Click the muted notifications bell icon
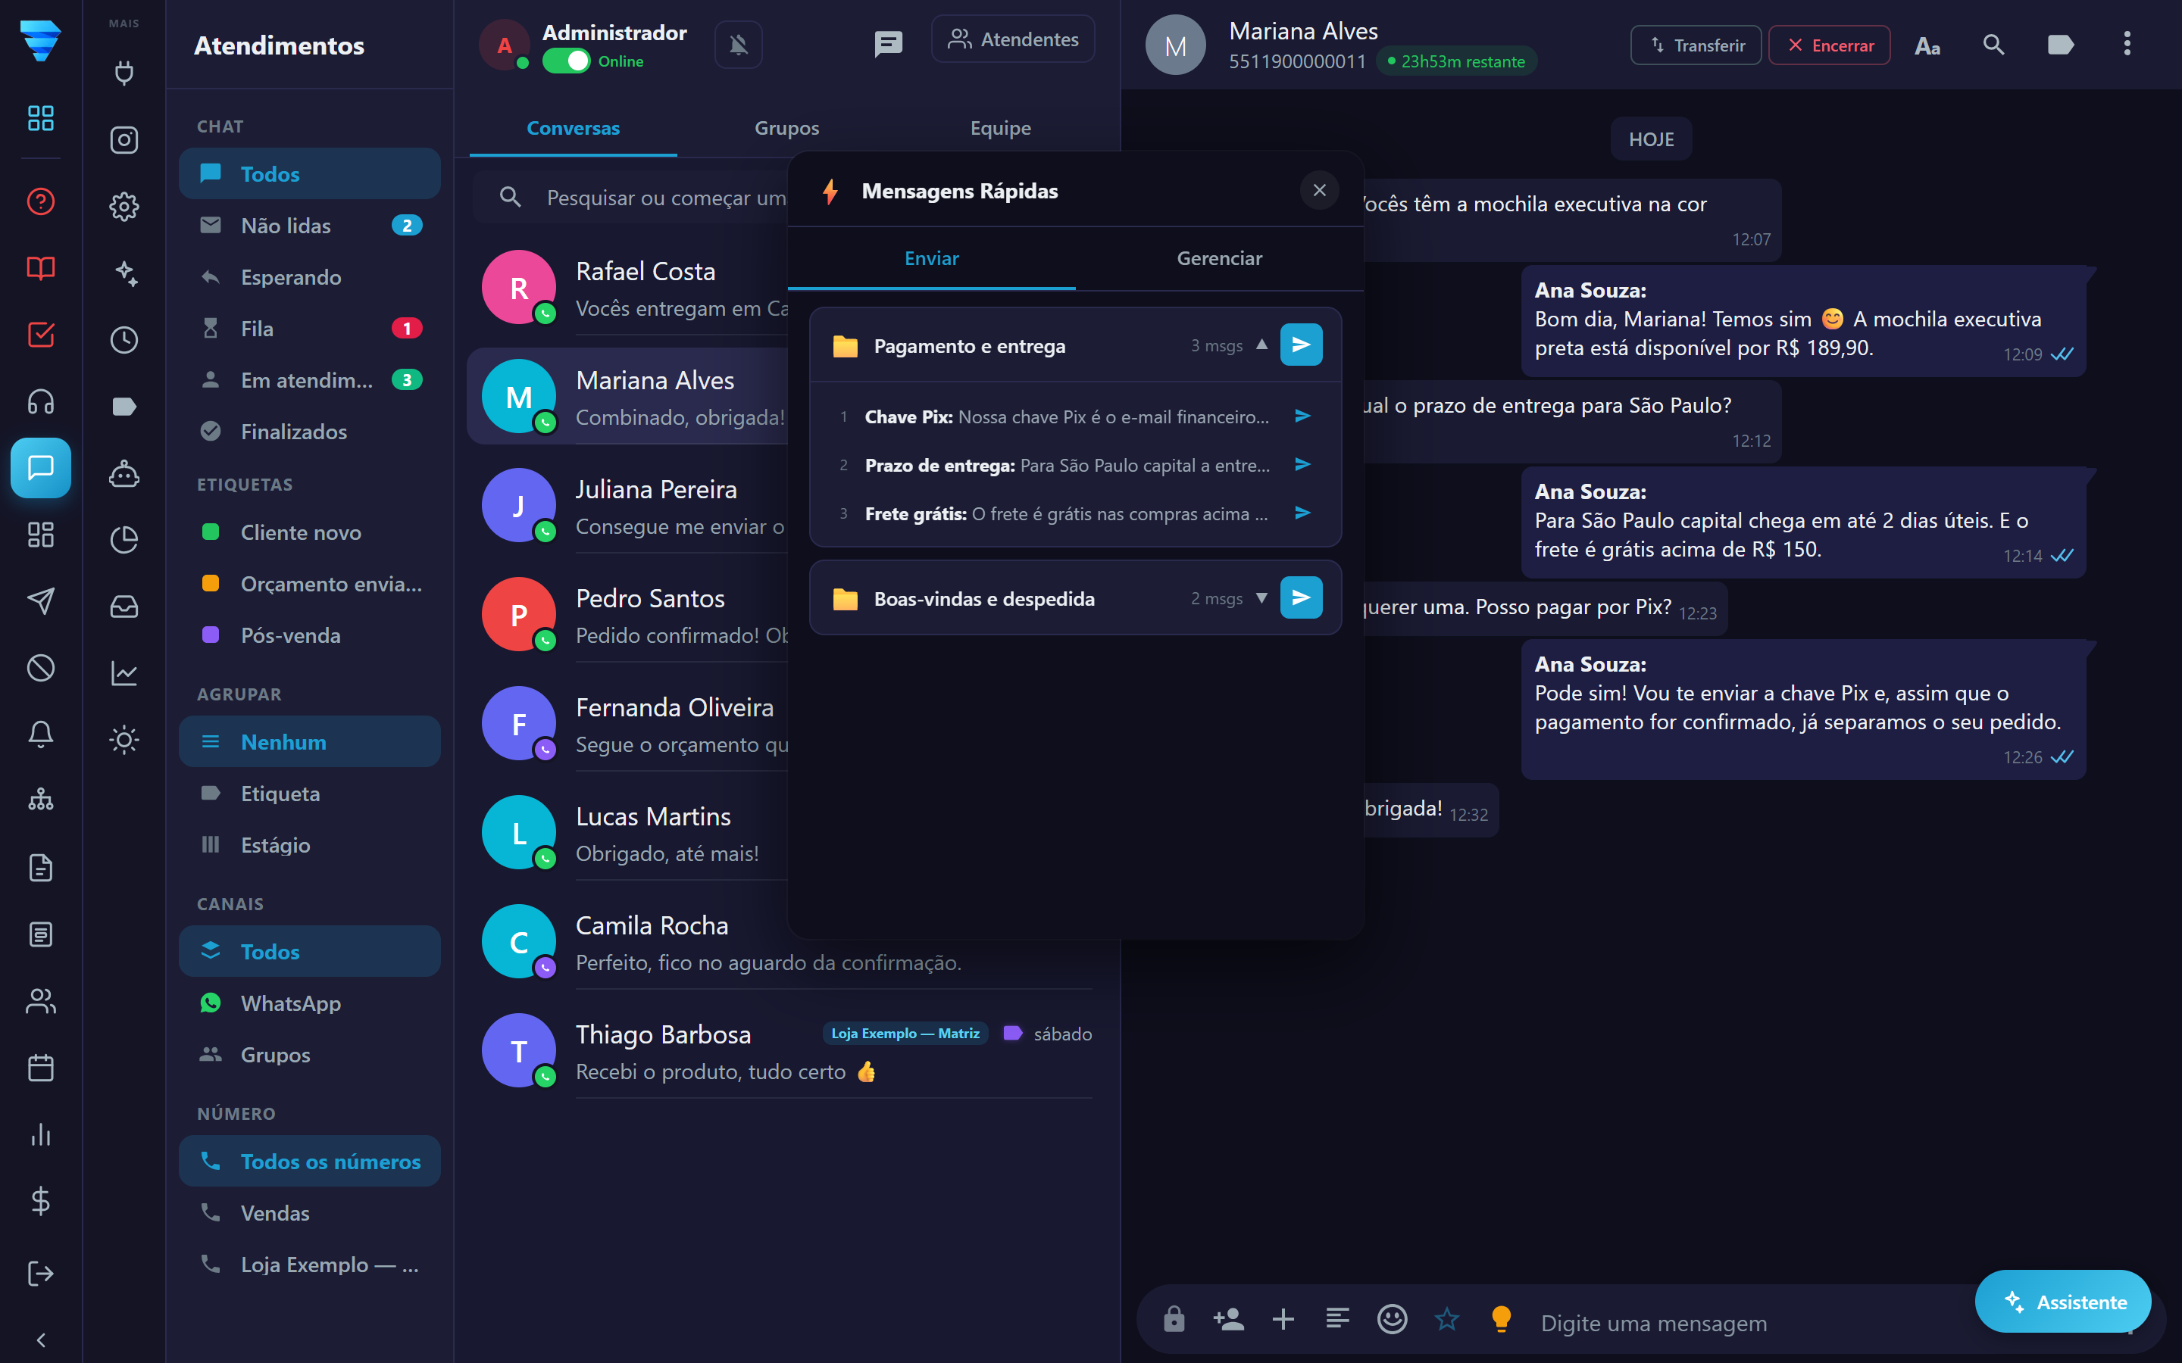This screenshot has height=1363, width=2182. (x=739, y=44)
